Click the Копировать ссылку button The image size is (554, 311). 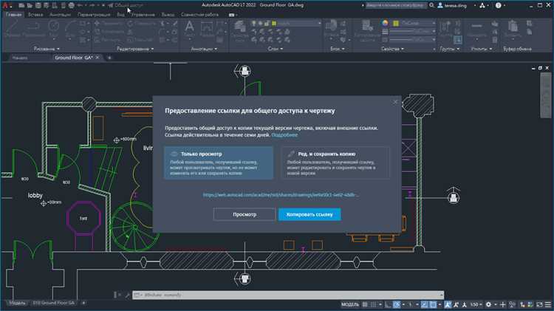[x=310, y=214]
